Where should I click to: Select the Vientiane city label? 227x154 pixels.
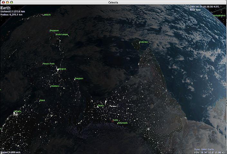coord(55,86)
